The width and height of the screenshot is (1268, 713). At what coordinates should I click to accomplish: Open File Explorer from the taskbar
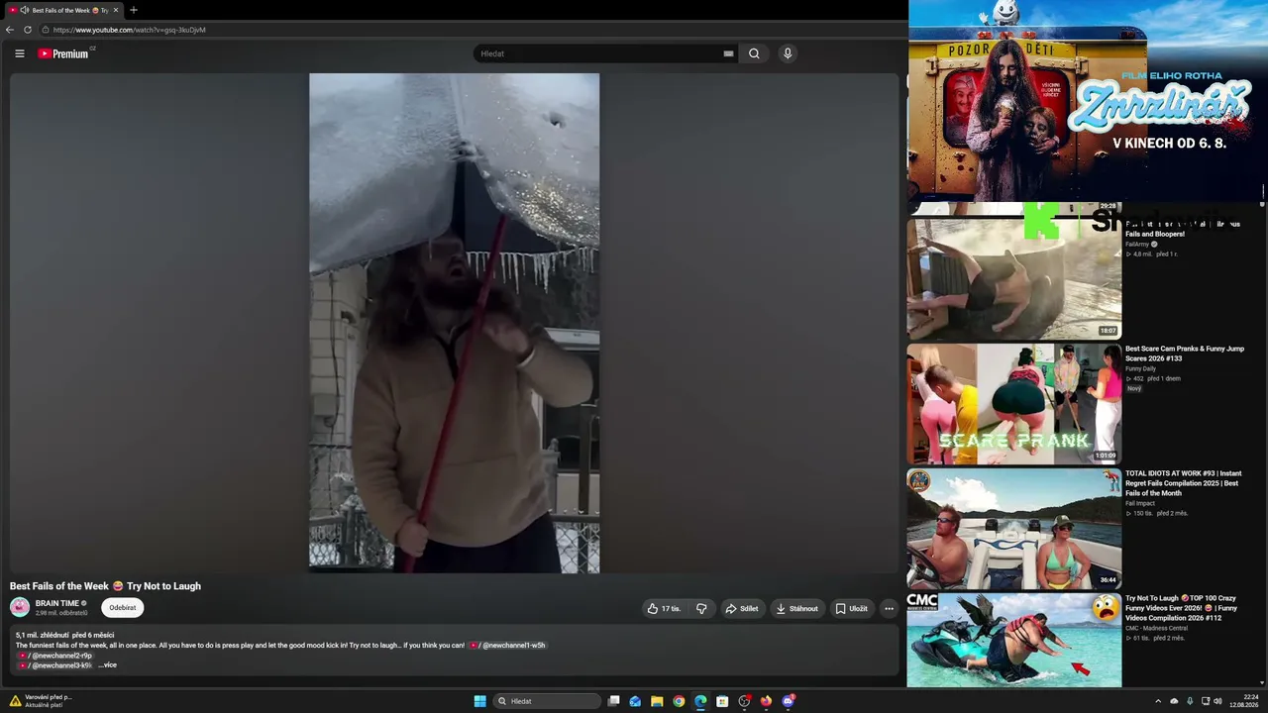coord(657,701)
